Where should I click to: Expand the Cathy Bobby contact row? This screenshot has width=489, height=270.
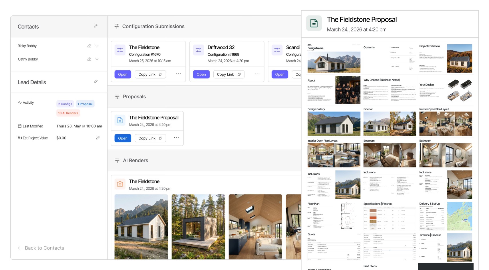(x=97, y=59)
